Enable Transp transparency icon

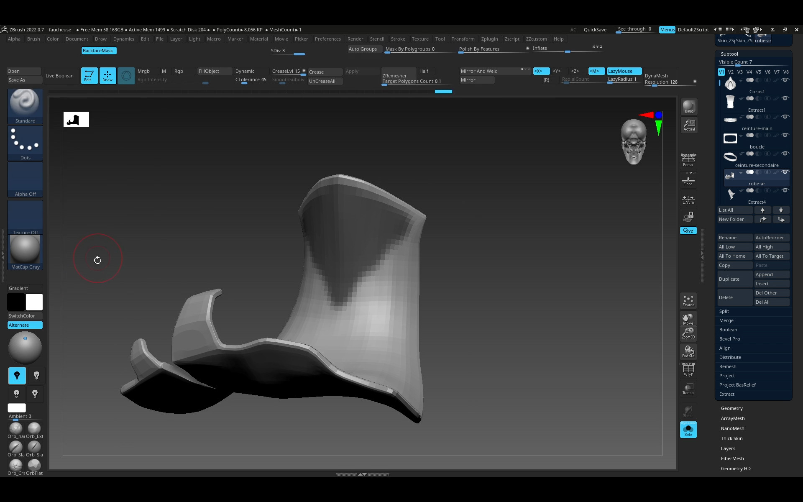[688, 389]
